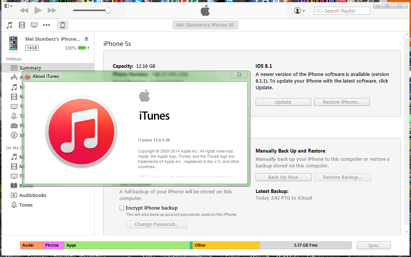
Task: Open search options magnifier dropdown
Action: [x=319, y=11]
